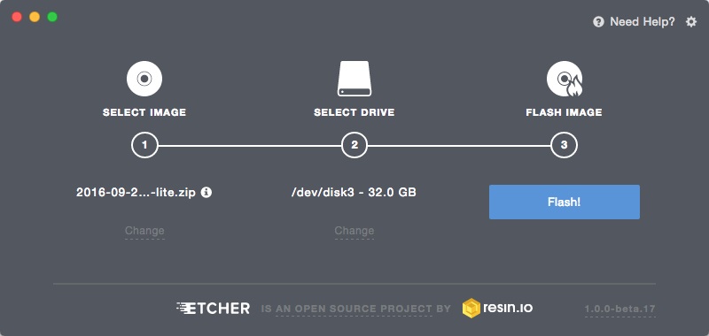Image resolution: width=709 pixels, height=336 pixels.
Task: Click the Need Help question mark icon
Action: point(598,21)
